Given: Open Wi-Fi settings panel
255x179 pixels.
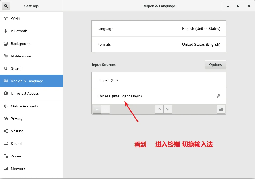Looking at the screenshot, I should pos(31,18).
